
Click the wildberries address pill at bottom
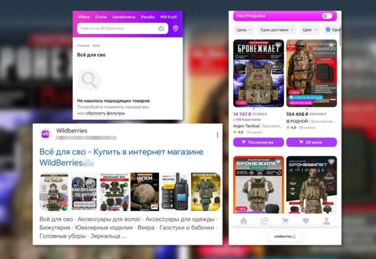tap(284, 236)
